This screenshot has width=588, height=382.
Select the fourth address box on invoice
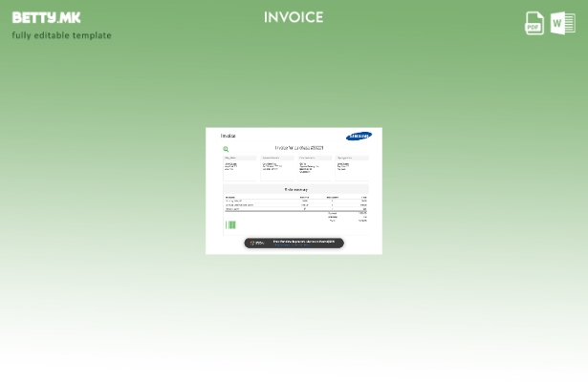point(351,166)
